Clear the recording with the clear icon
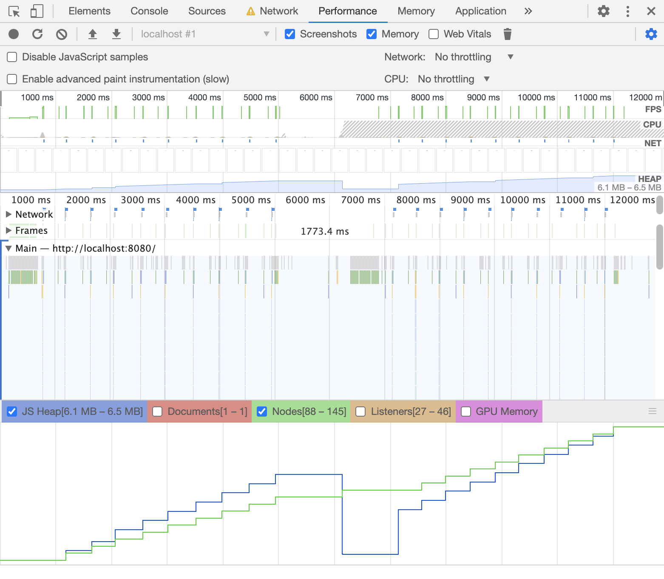 coord(62,34)
